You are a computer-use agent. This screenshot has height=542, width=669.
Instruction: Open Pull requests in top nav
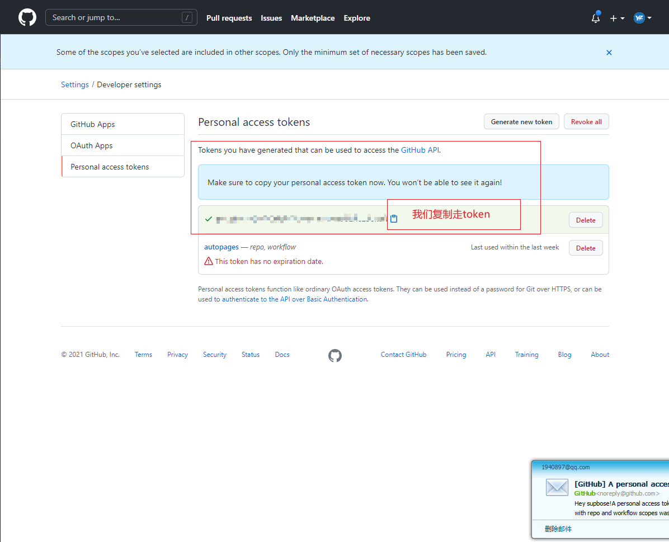[229, 18]
